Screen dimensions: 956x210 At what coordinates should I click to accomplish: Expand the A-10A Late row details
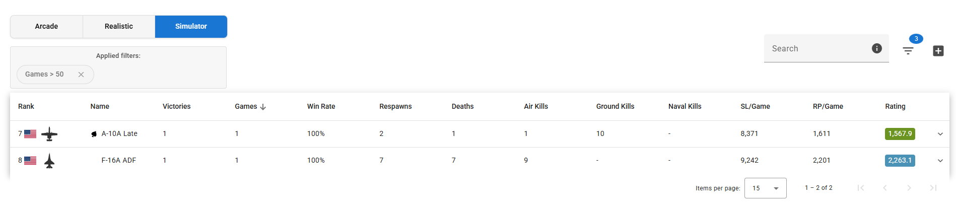(940, 134)
